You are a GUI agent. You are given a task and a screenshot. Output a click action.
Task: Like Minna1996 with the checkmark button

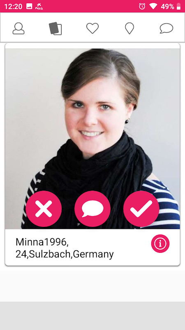(x=141, y=209)
